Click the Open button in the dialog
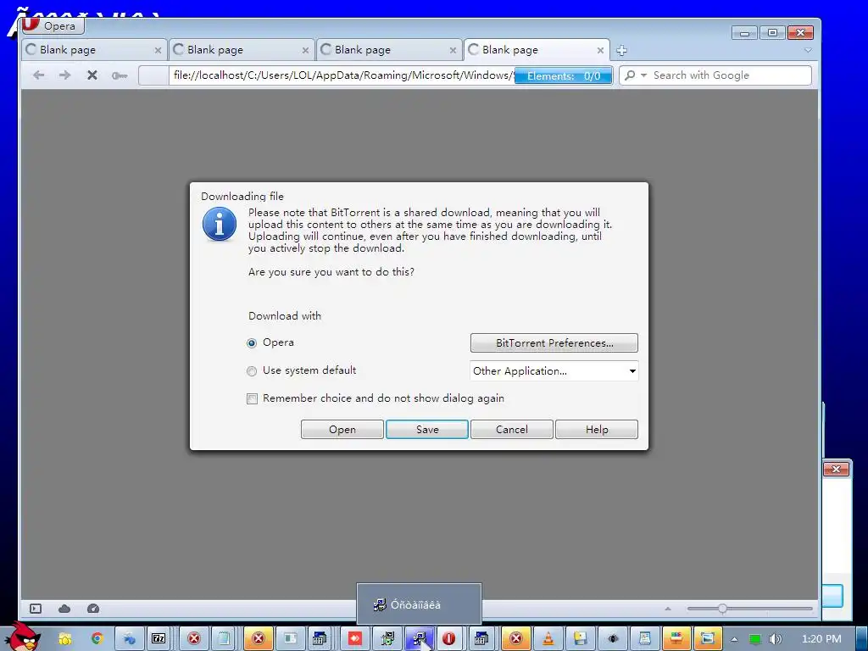 click(342, 430)
